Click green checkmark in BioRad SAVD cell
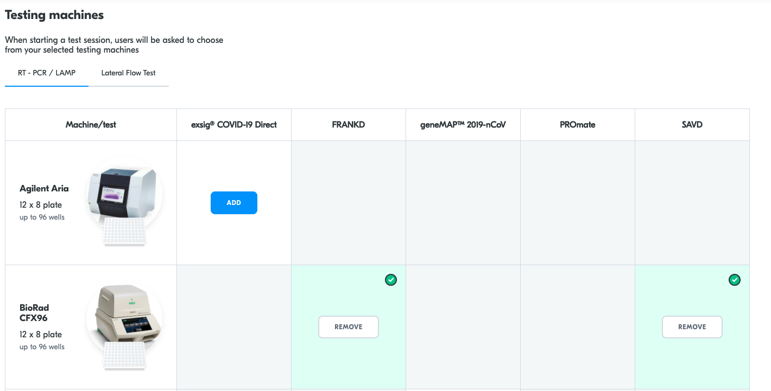The image size is (771, 391). [x=734, y=280]
